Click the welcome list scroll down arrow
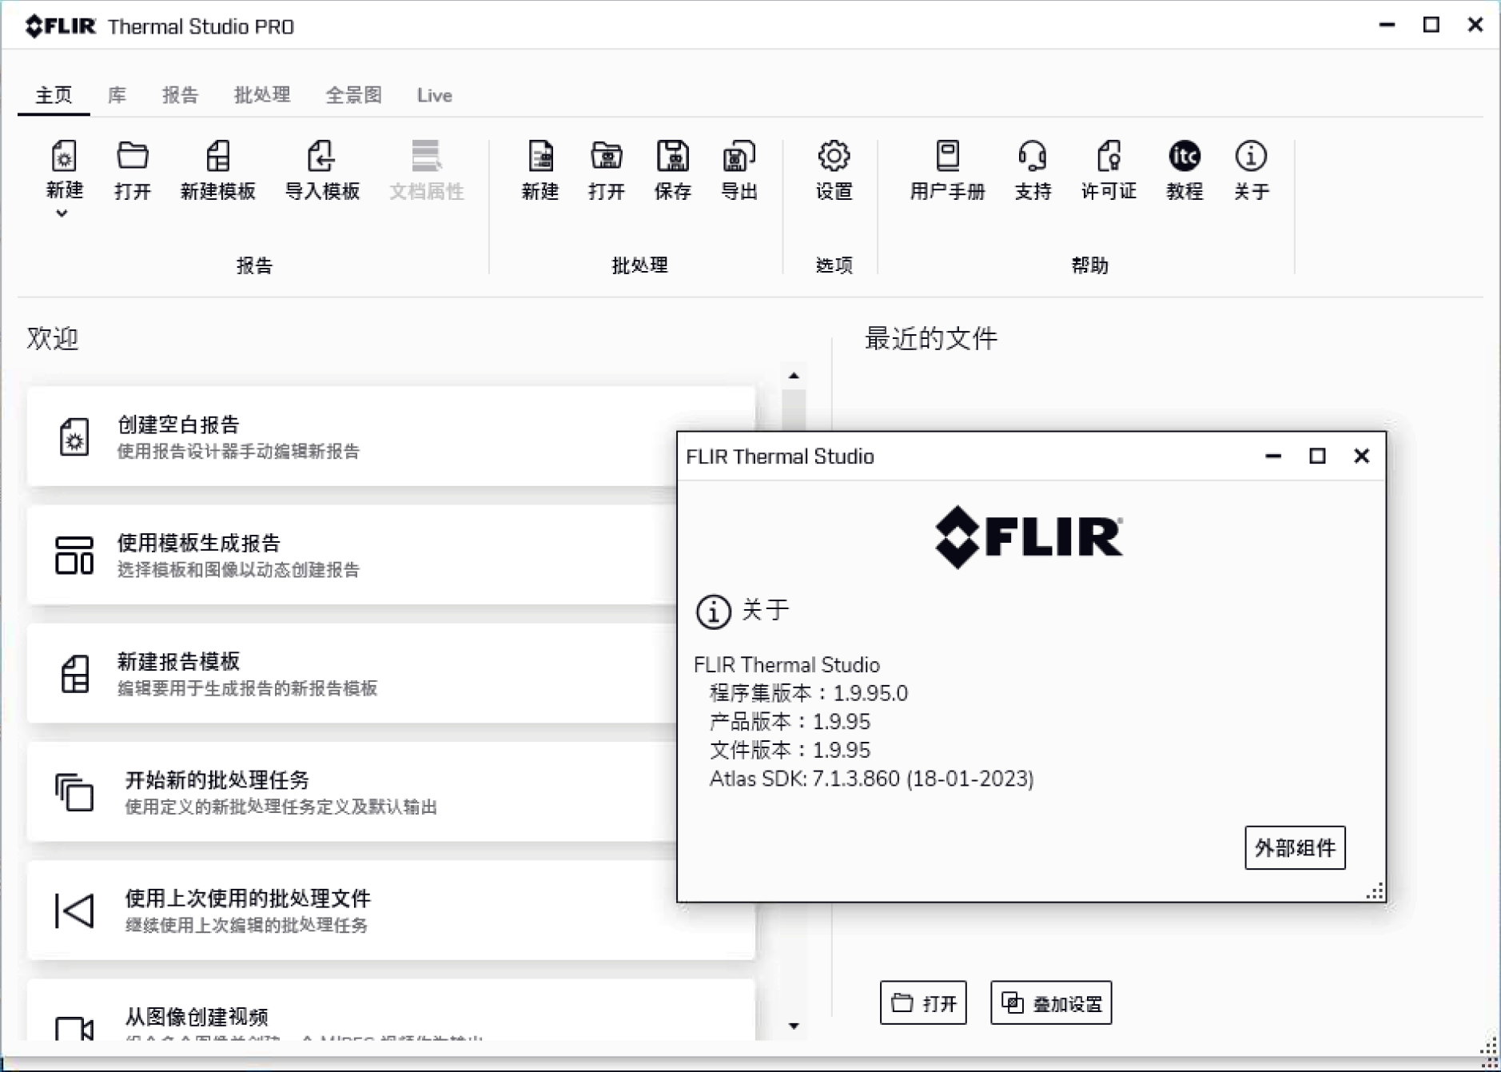 (x=794, y=1026)
